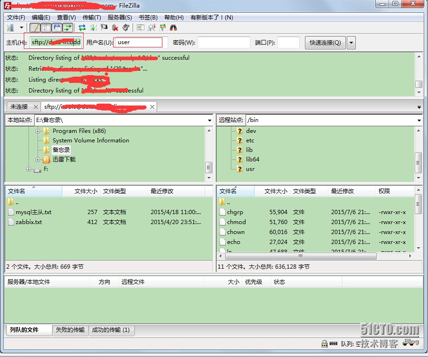
Task: Select remote etc folder
Action: click(x=250, y=141)
